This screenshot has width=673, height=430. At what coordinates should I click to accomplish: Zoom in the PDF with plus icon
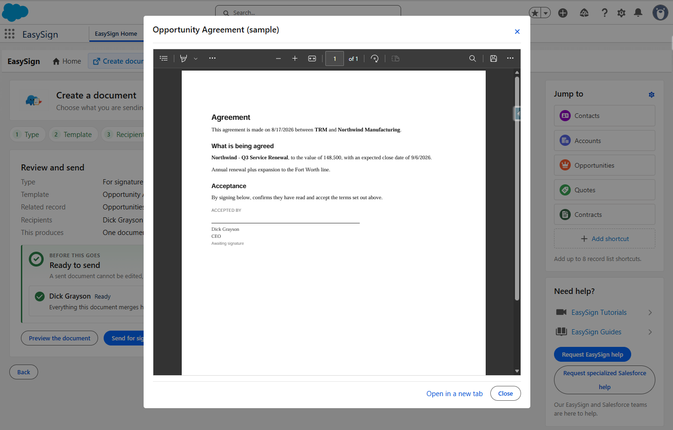(295, 59)
